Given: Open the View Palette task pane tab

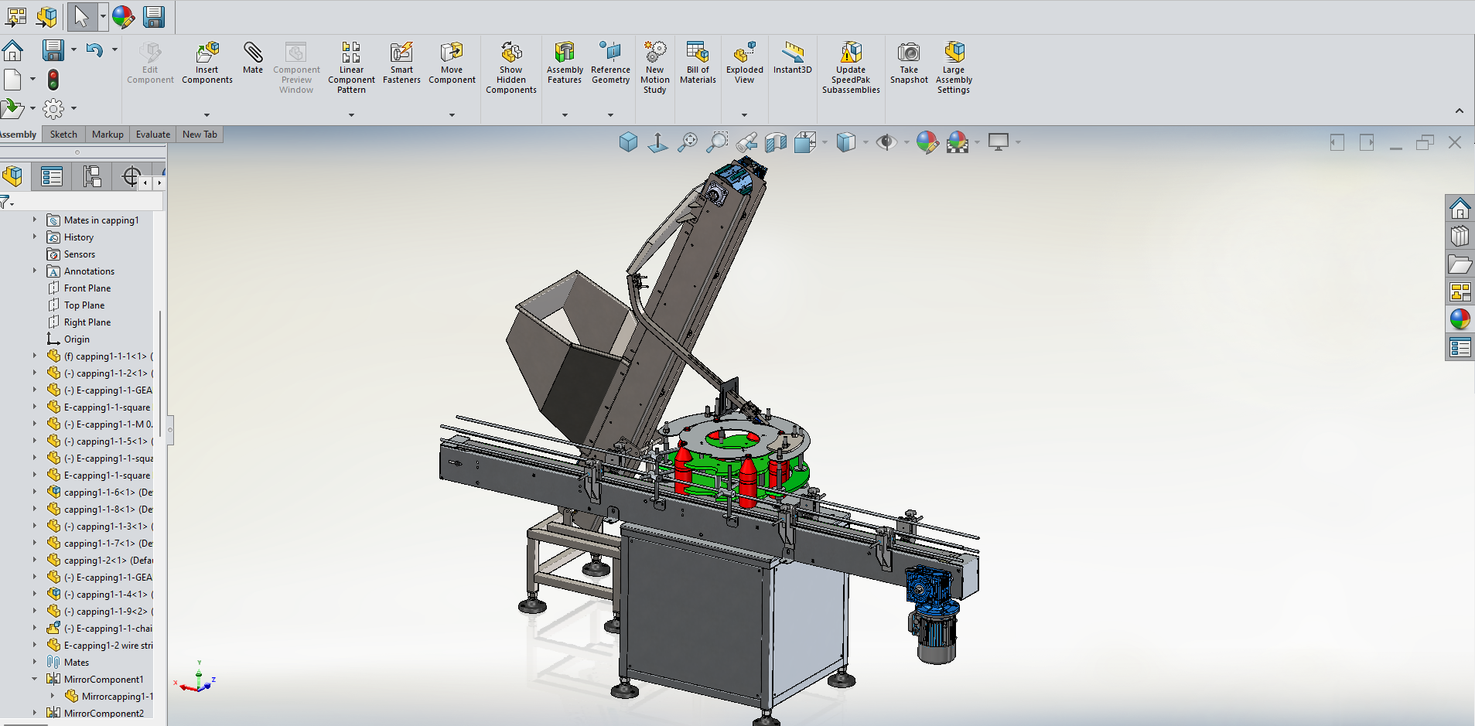Looking at the screenshot, I should [x=1460, y=291].
